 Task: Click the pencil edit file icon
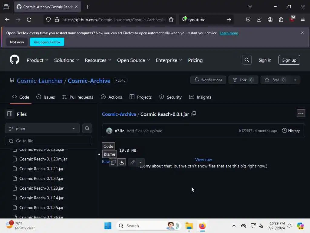pyautogui.click(x=133, y=162)
